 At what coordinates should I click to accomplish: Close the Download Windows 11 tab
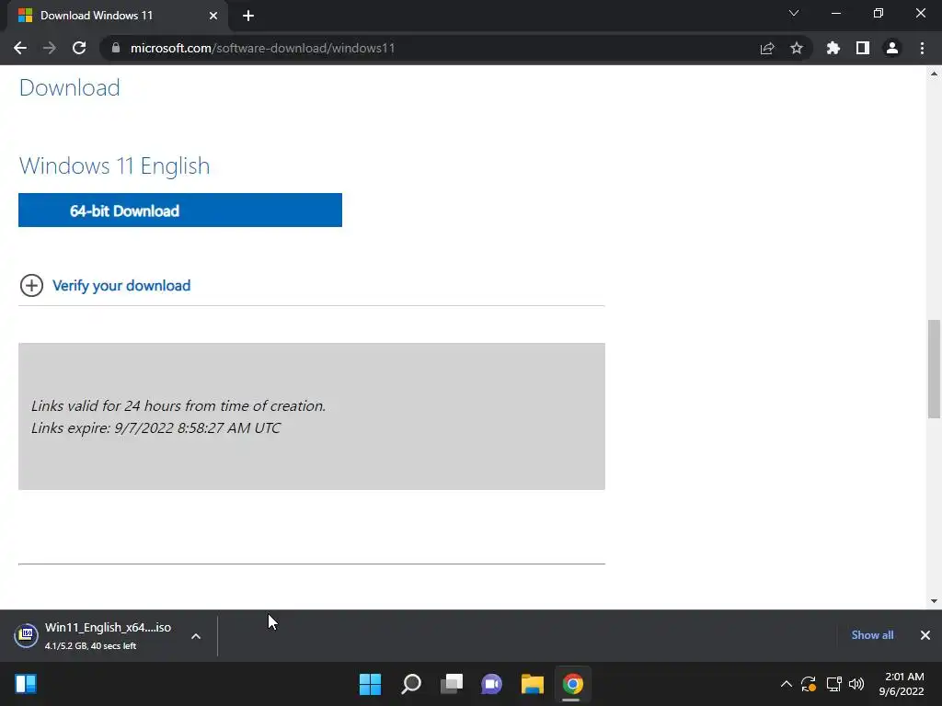(213, 16)
